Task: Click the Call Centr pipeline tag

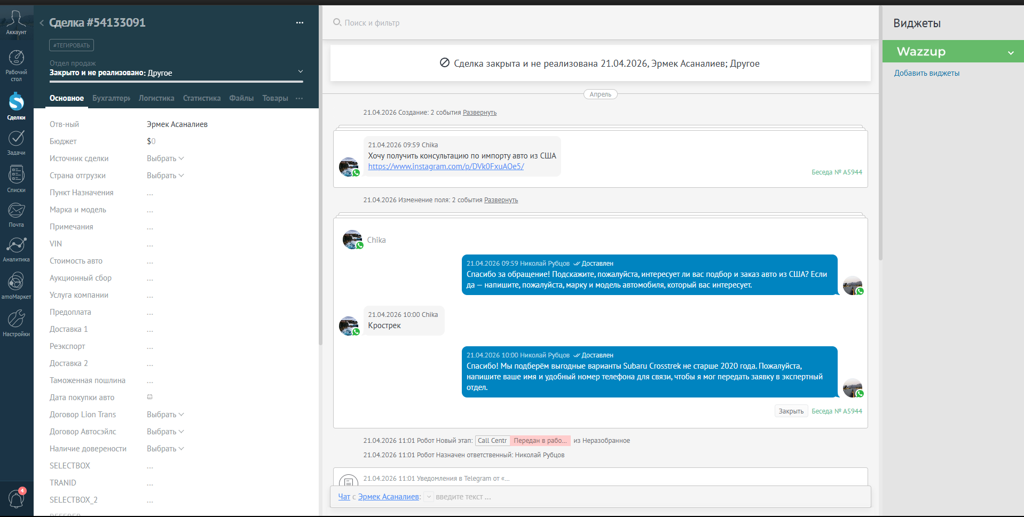Action: 492,441
